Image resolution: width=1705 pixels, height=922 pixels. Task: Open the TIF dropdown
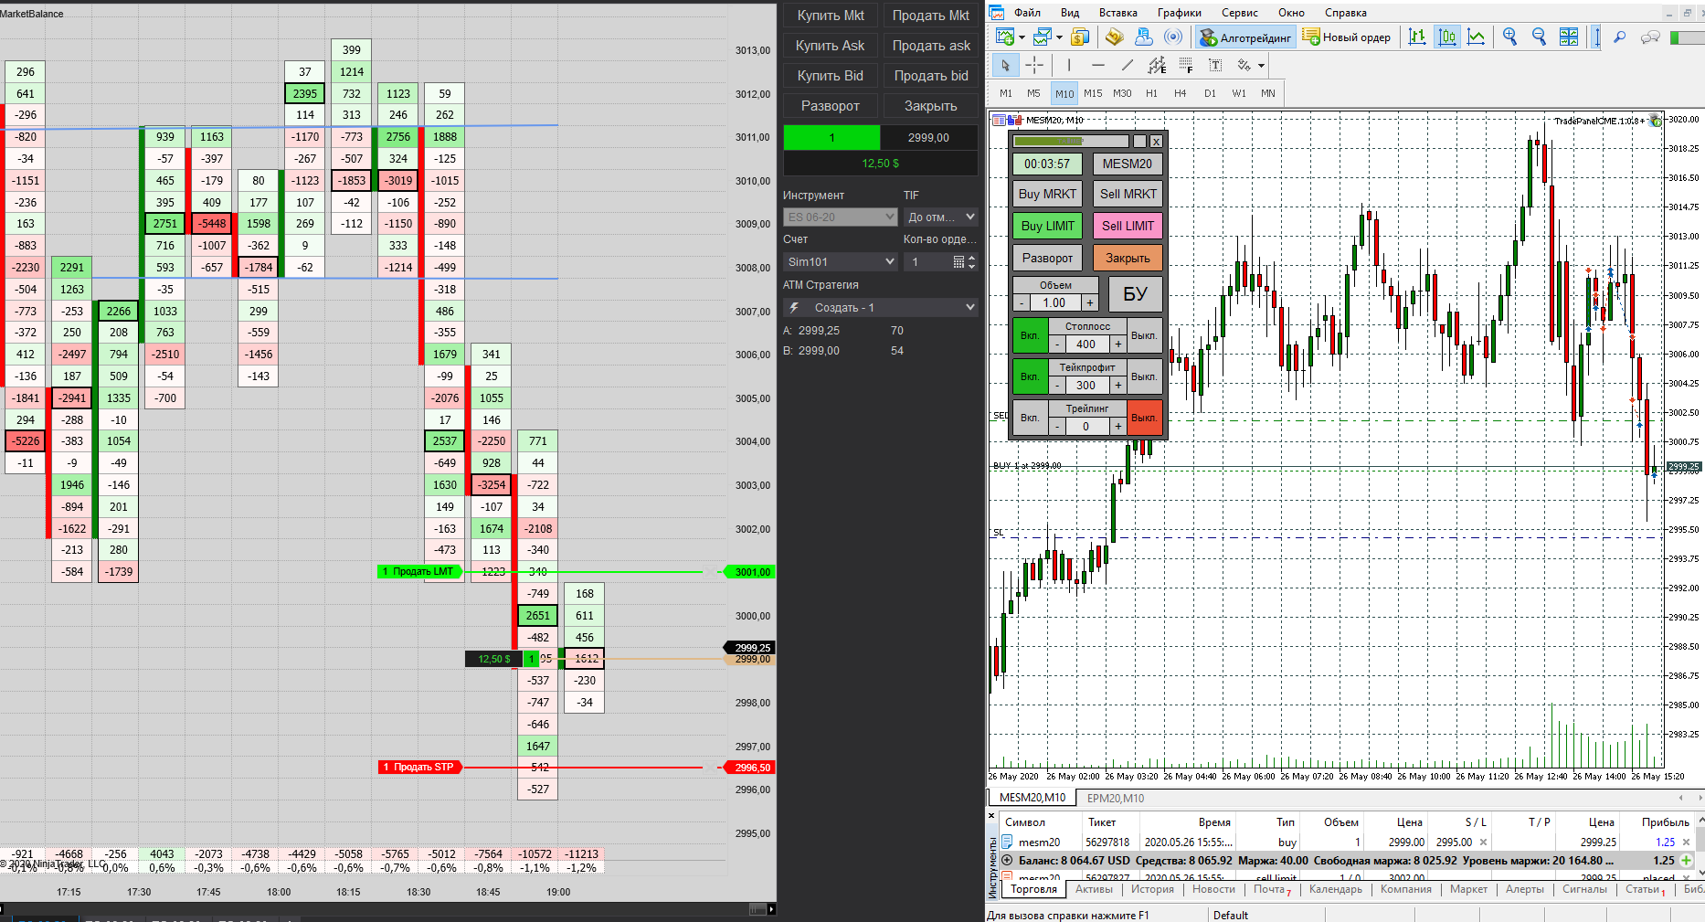(x=940, y=217)
